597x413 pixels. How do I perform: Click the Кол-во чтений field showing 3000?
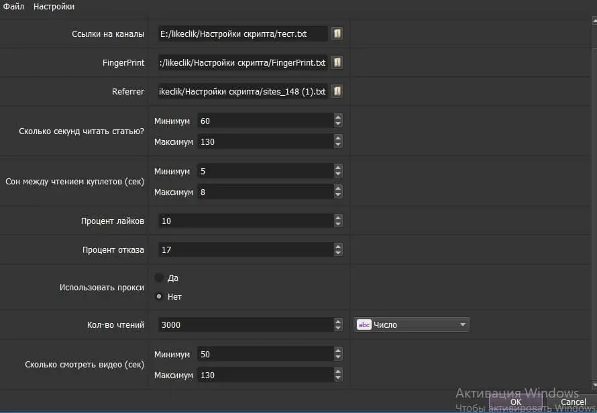click(x=246, y=324)
